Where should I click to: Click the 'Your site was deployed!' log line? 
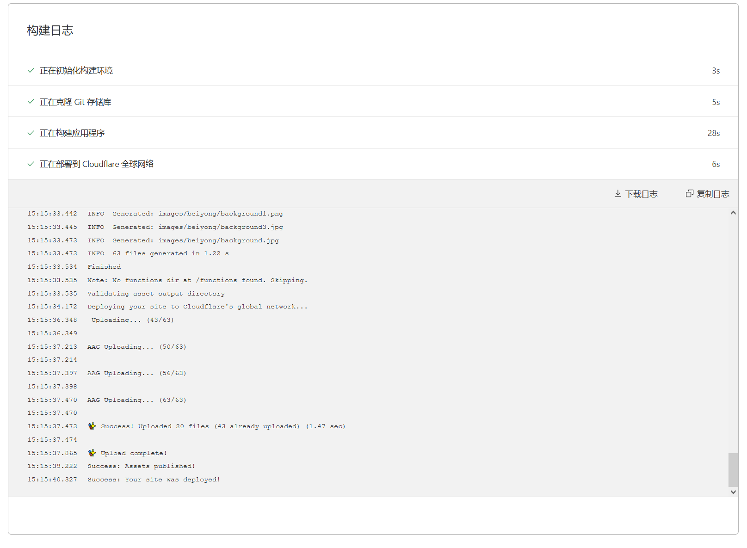(x=154, y=480)
